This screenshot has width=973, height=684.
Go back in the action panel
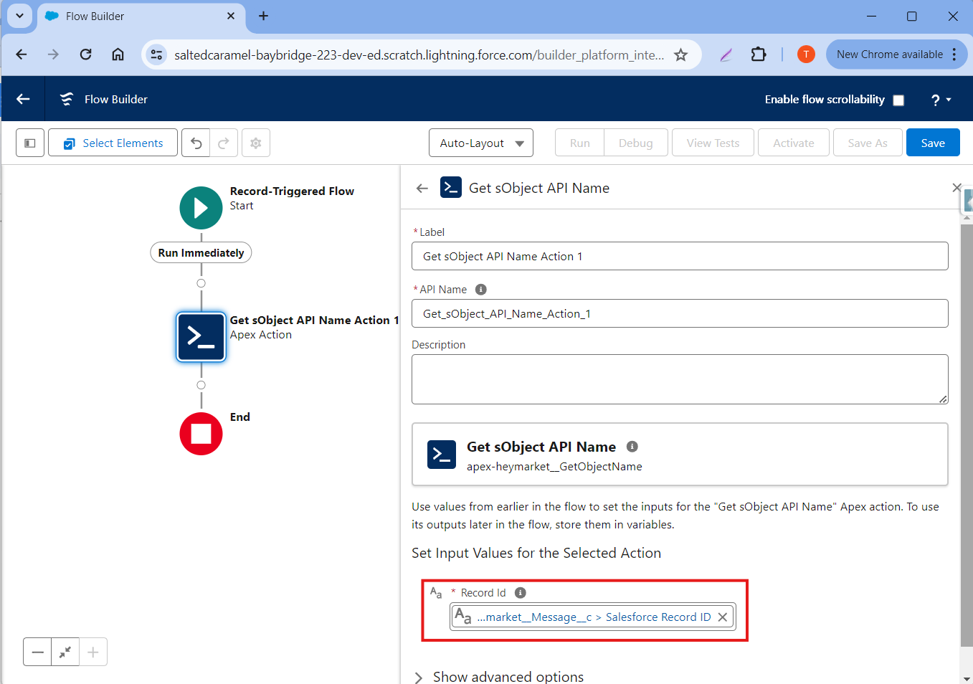[x=422, y=188]
